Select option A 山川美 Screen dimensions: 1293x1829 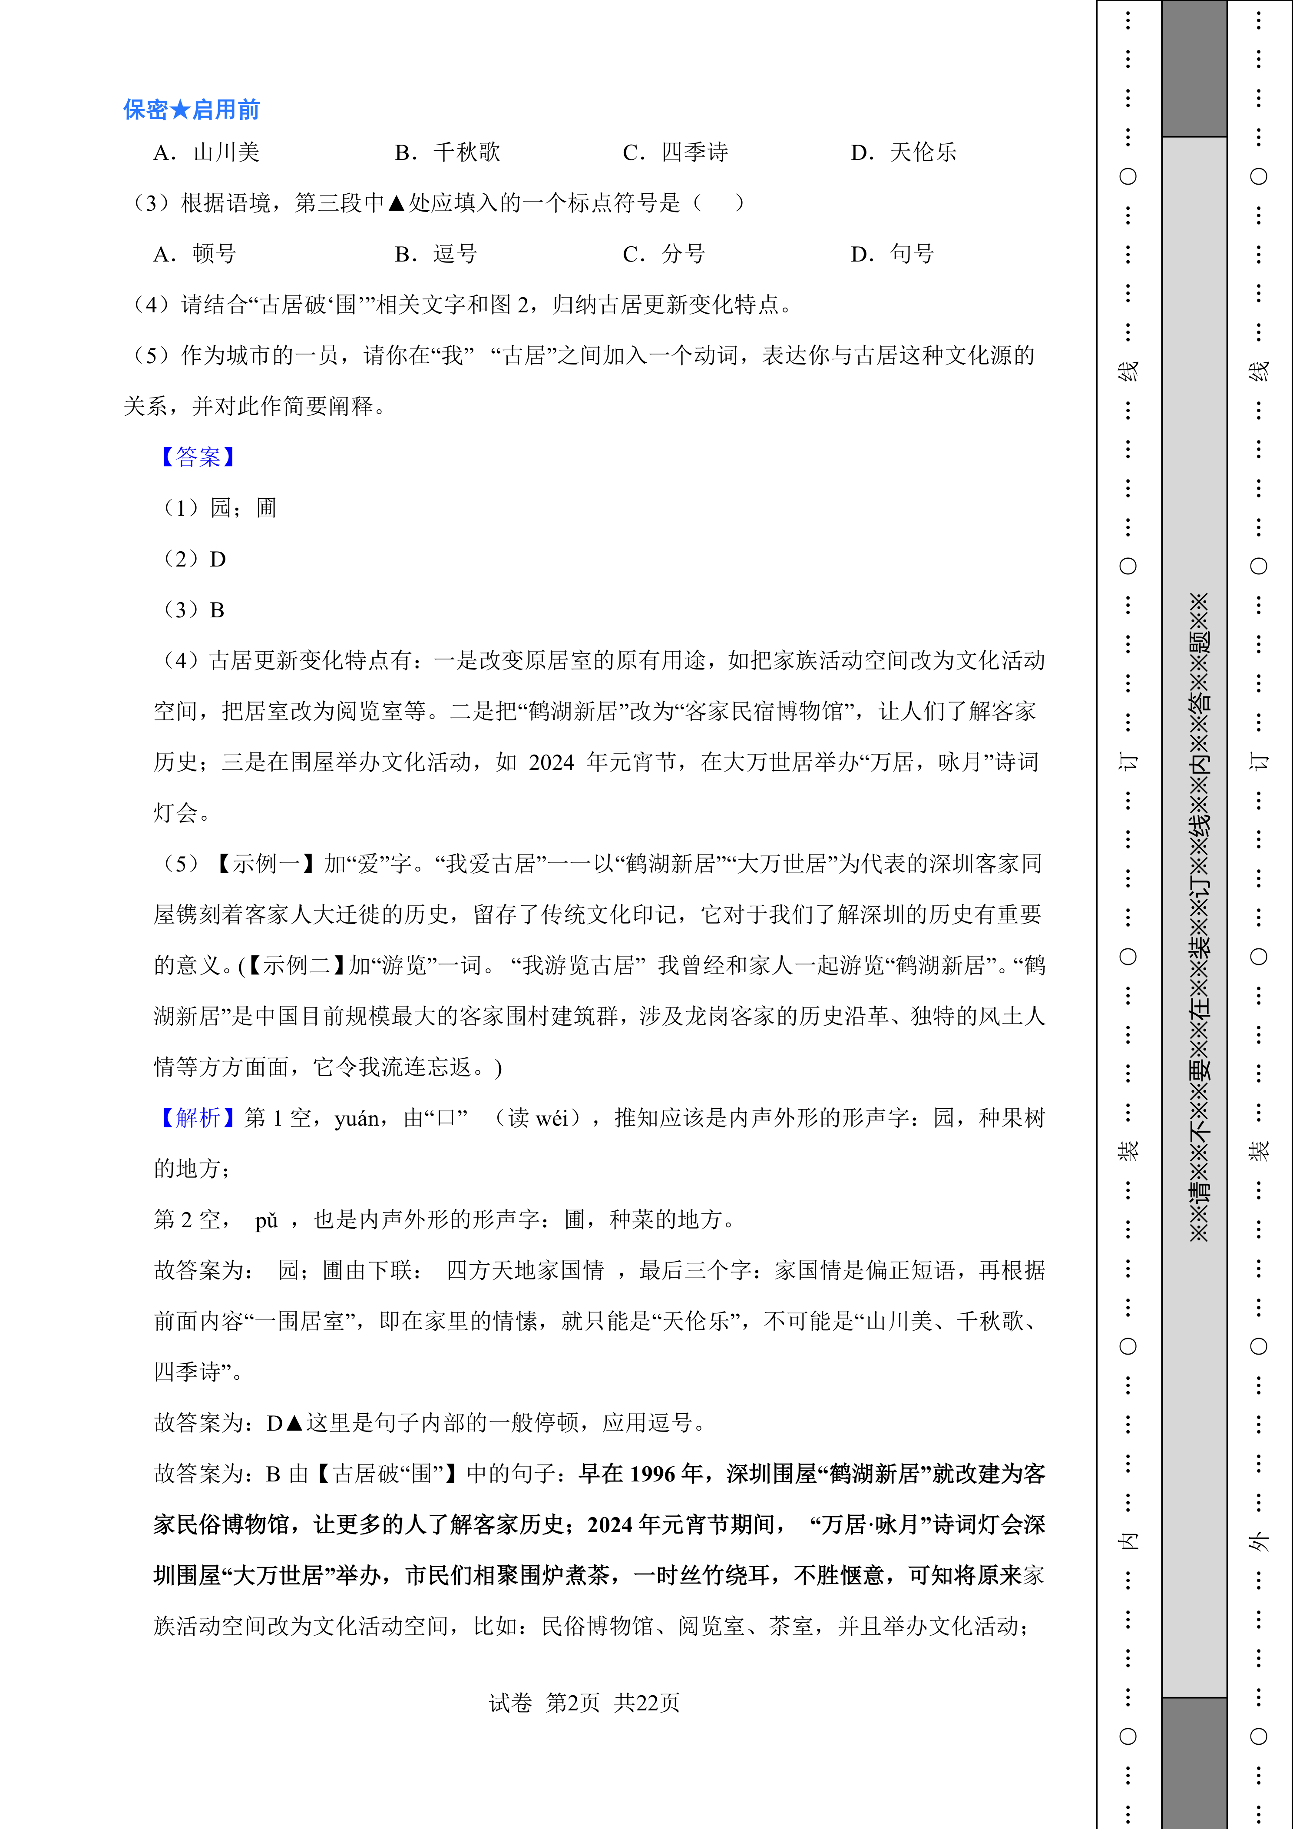[207, 153]
